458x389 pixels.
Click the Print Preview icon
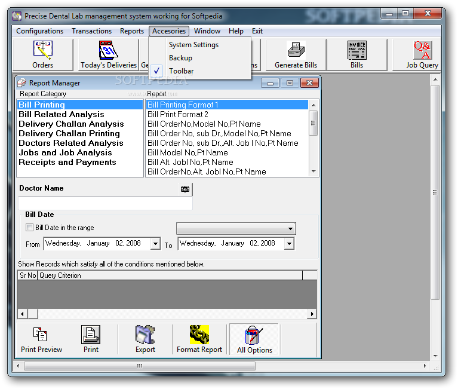pos(40,334)
